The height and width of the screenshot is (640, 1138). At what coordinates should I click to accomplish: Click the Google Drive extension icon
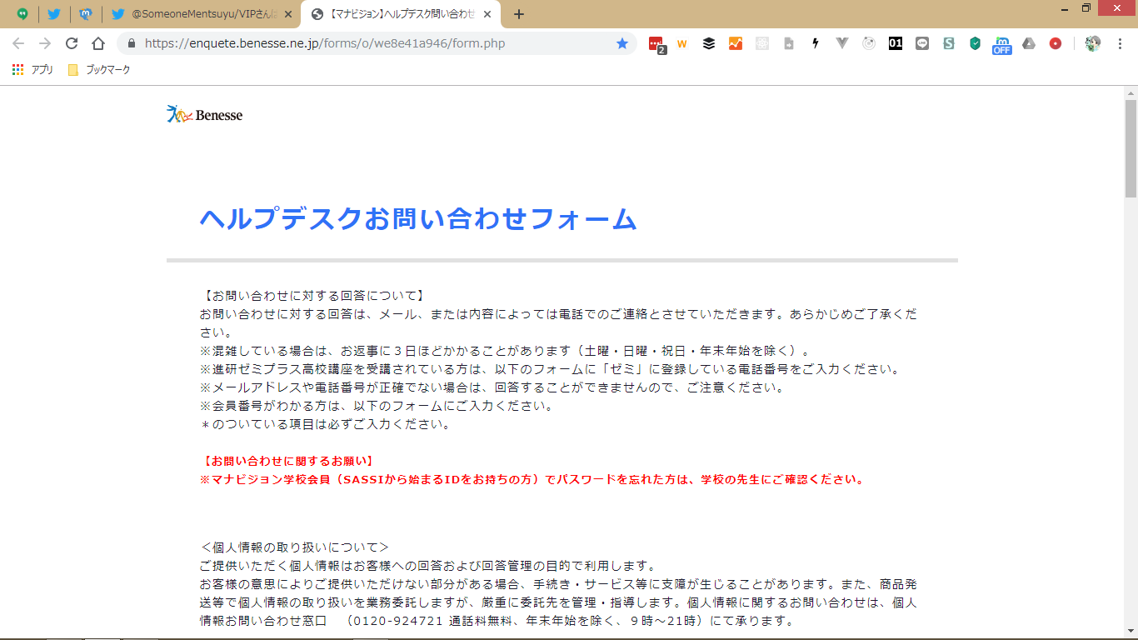(1029, 43)
